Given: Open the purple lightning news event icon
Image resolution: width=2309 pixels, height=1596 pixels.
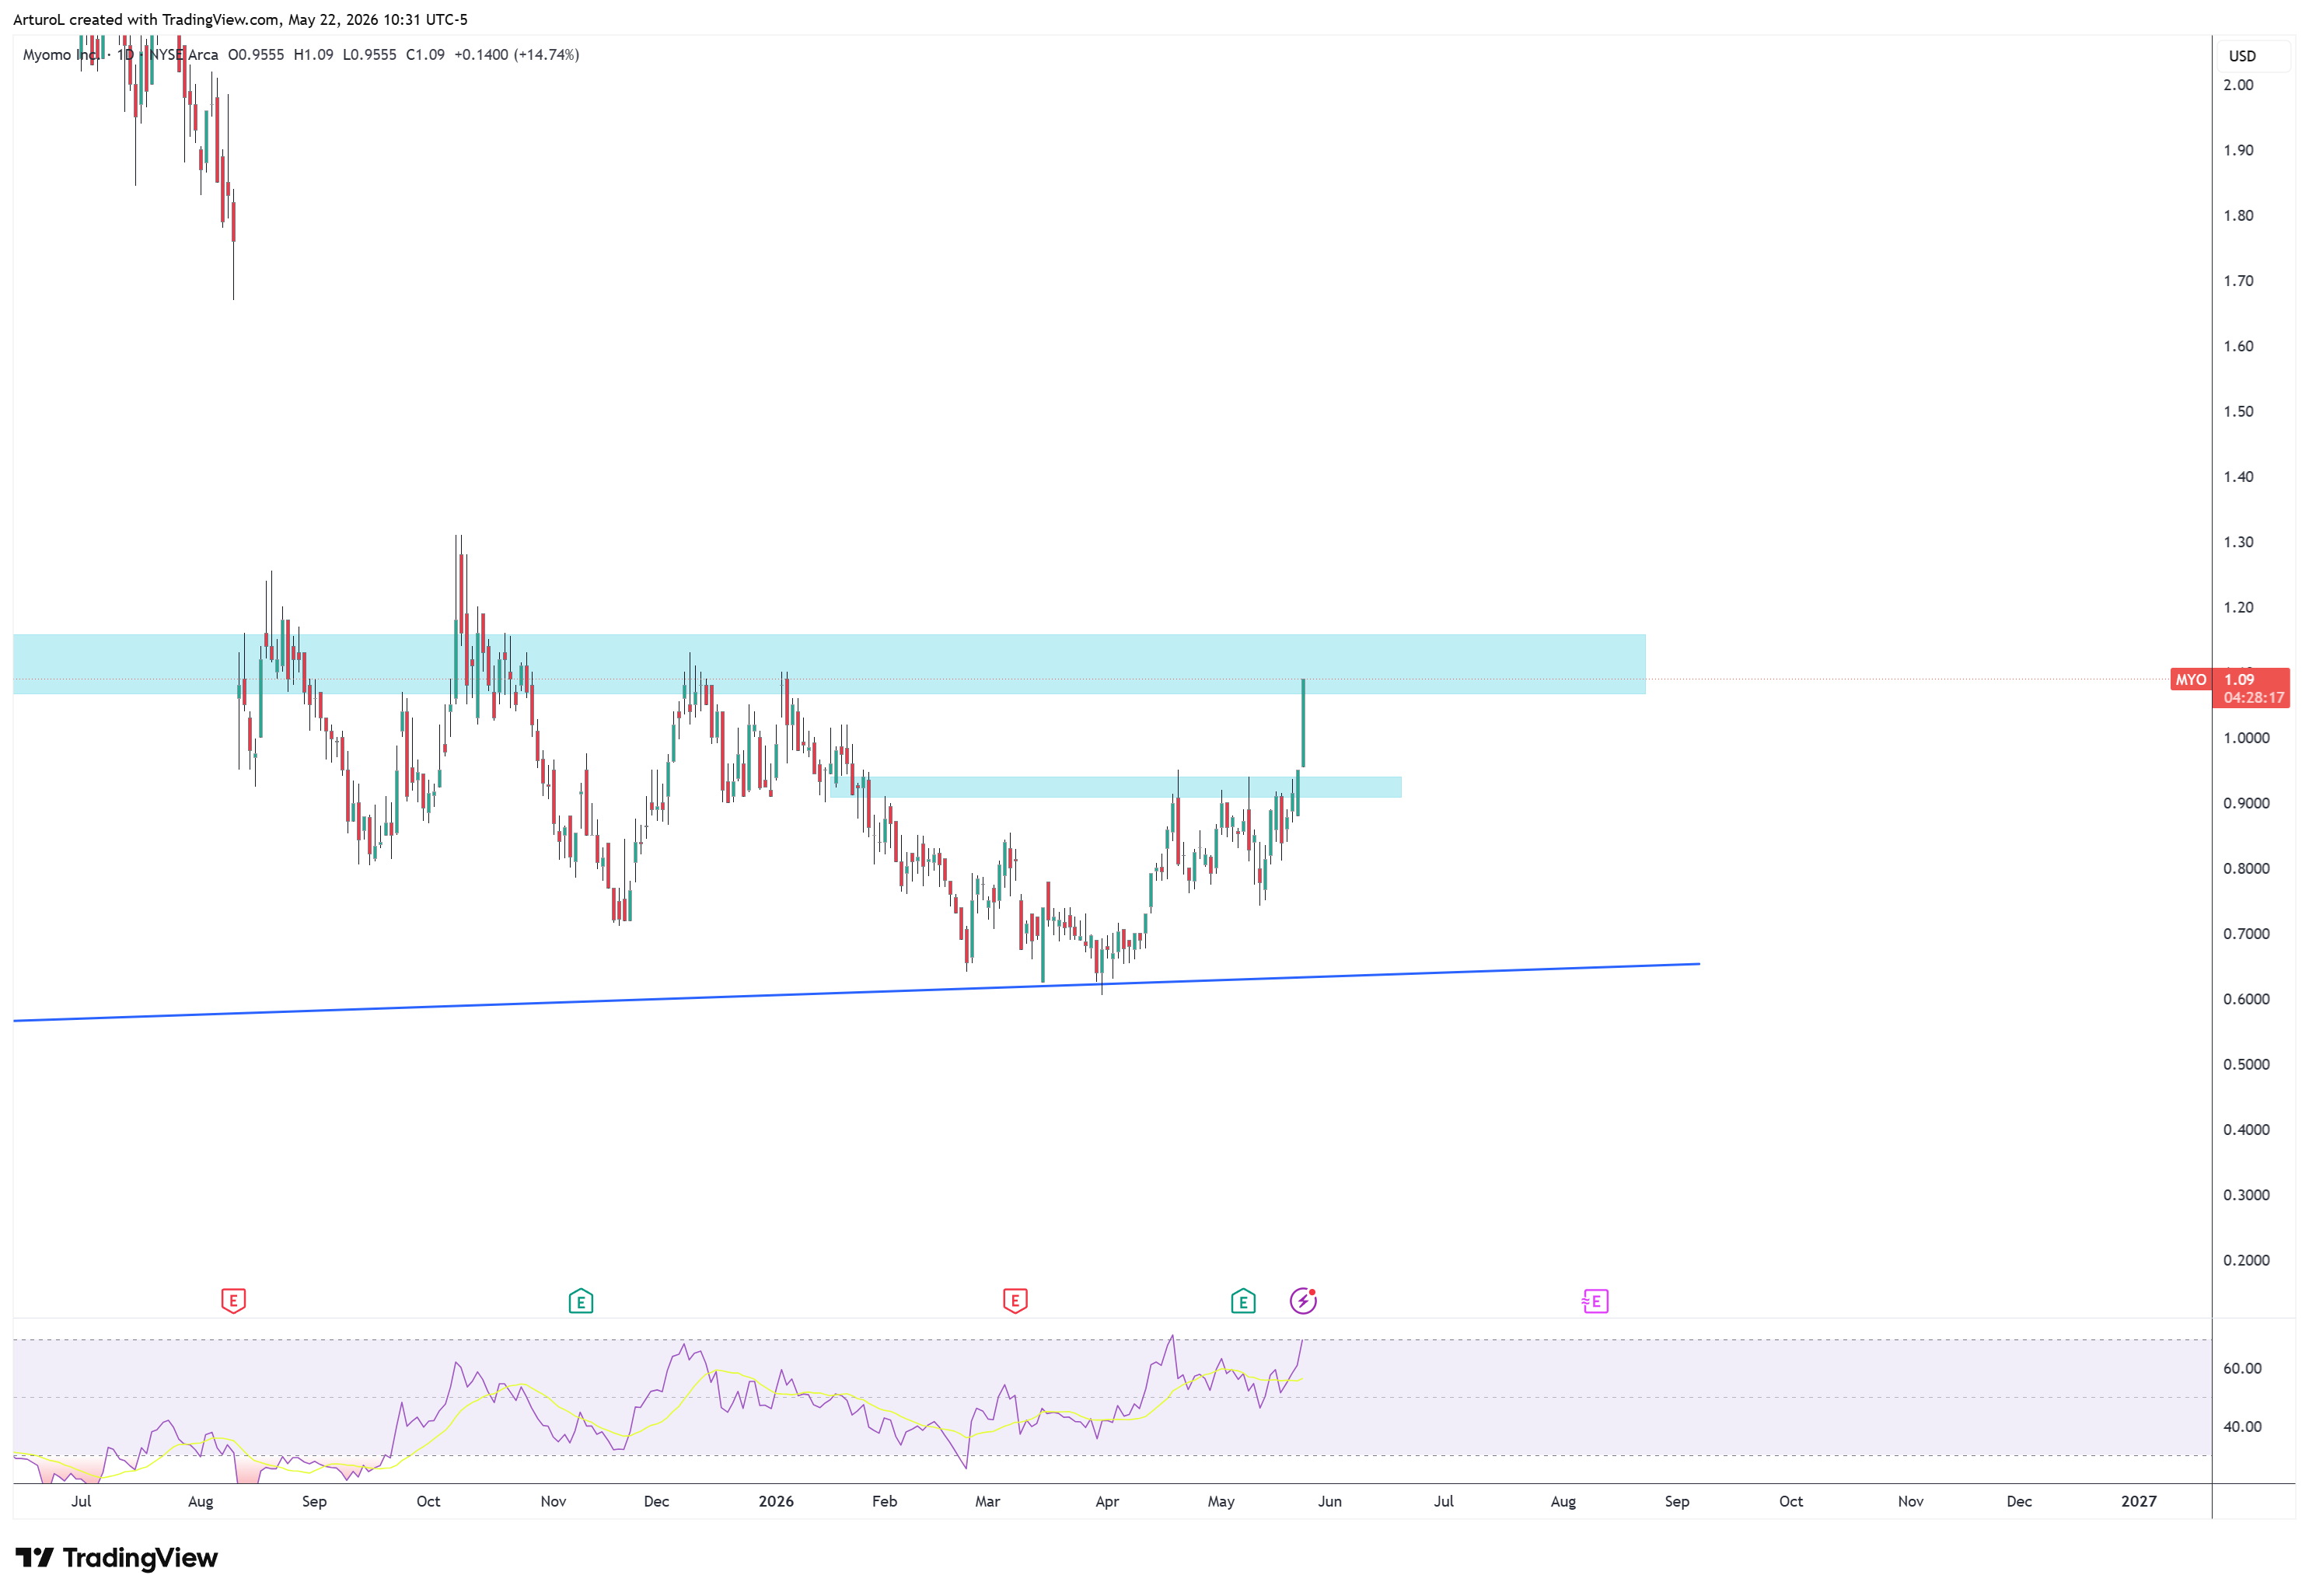Looking at the screenshot, I should pos(1303,1300).
